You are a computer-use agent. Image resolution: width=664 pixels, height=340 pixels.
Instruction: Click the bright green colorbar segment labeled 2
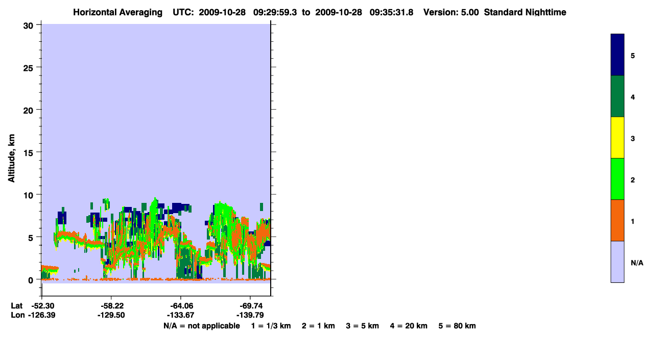coord(618,179)
